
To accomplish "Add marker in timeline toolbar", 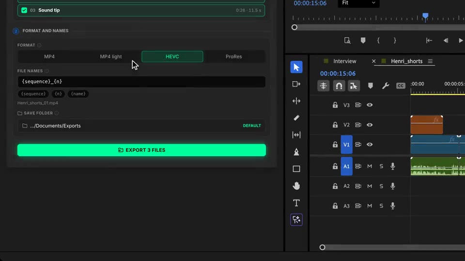I will point(371,86).
